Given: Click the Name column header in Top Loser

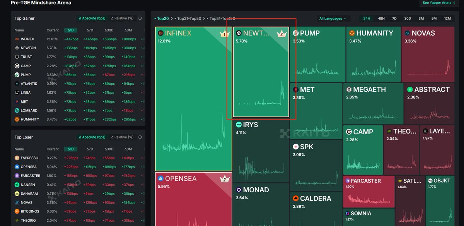Looking at the screenshot, I should [x=19, y=149].
